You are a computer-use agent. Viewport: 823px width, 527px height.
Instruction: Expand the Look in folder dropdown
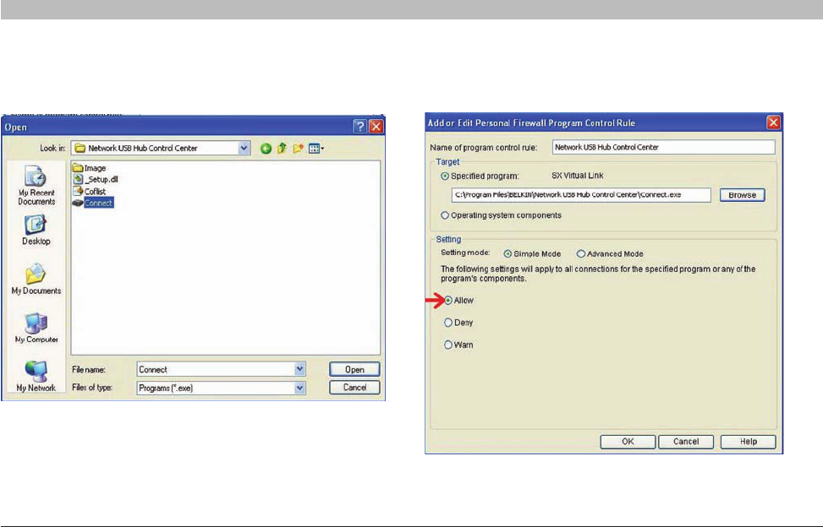pyautogui.click(x=244, y=149)
